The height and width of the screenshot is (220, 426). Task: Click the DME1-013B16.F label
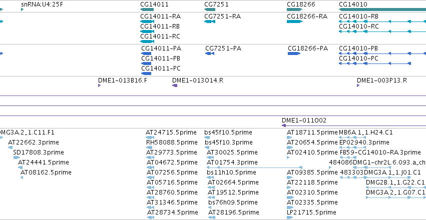[x=123, y=80]
